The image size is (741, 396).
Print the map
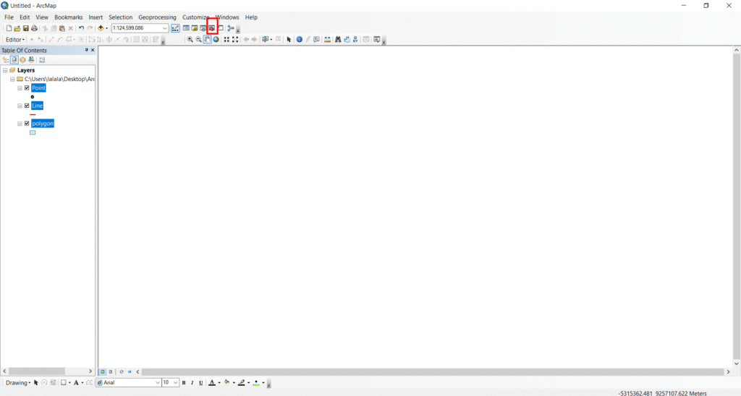(x=34, y=28)
